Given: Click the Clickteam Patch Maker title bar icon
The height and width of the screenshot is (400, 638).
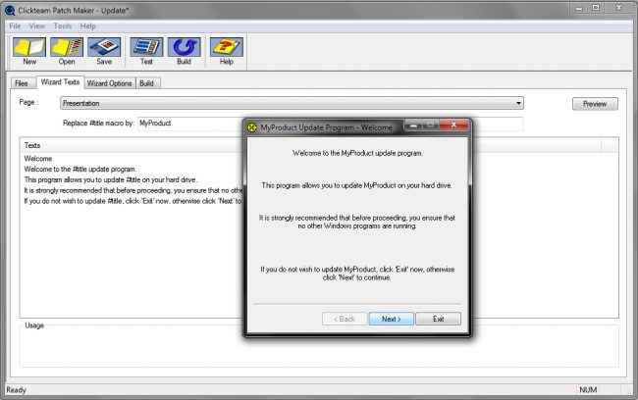Looking at the screenshot, I should [x=9, y=9].
